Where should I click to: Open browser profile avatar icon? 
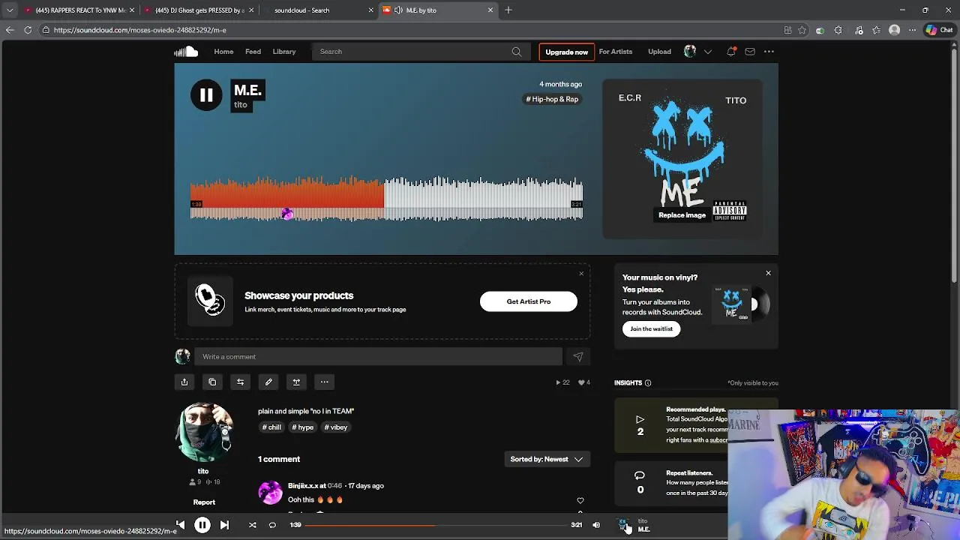click(x=894, y=30)
